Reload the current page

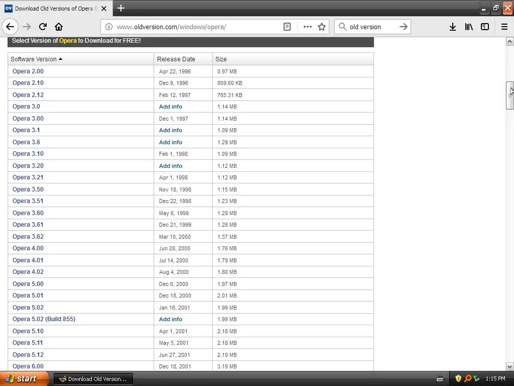click(43, 27)
